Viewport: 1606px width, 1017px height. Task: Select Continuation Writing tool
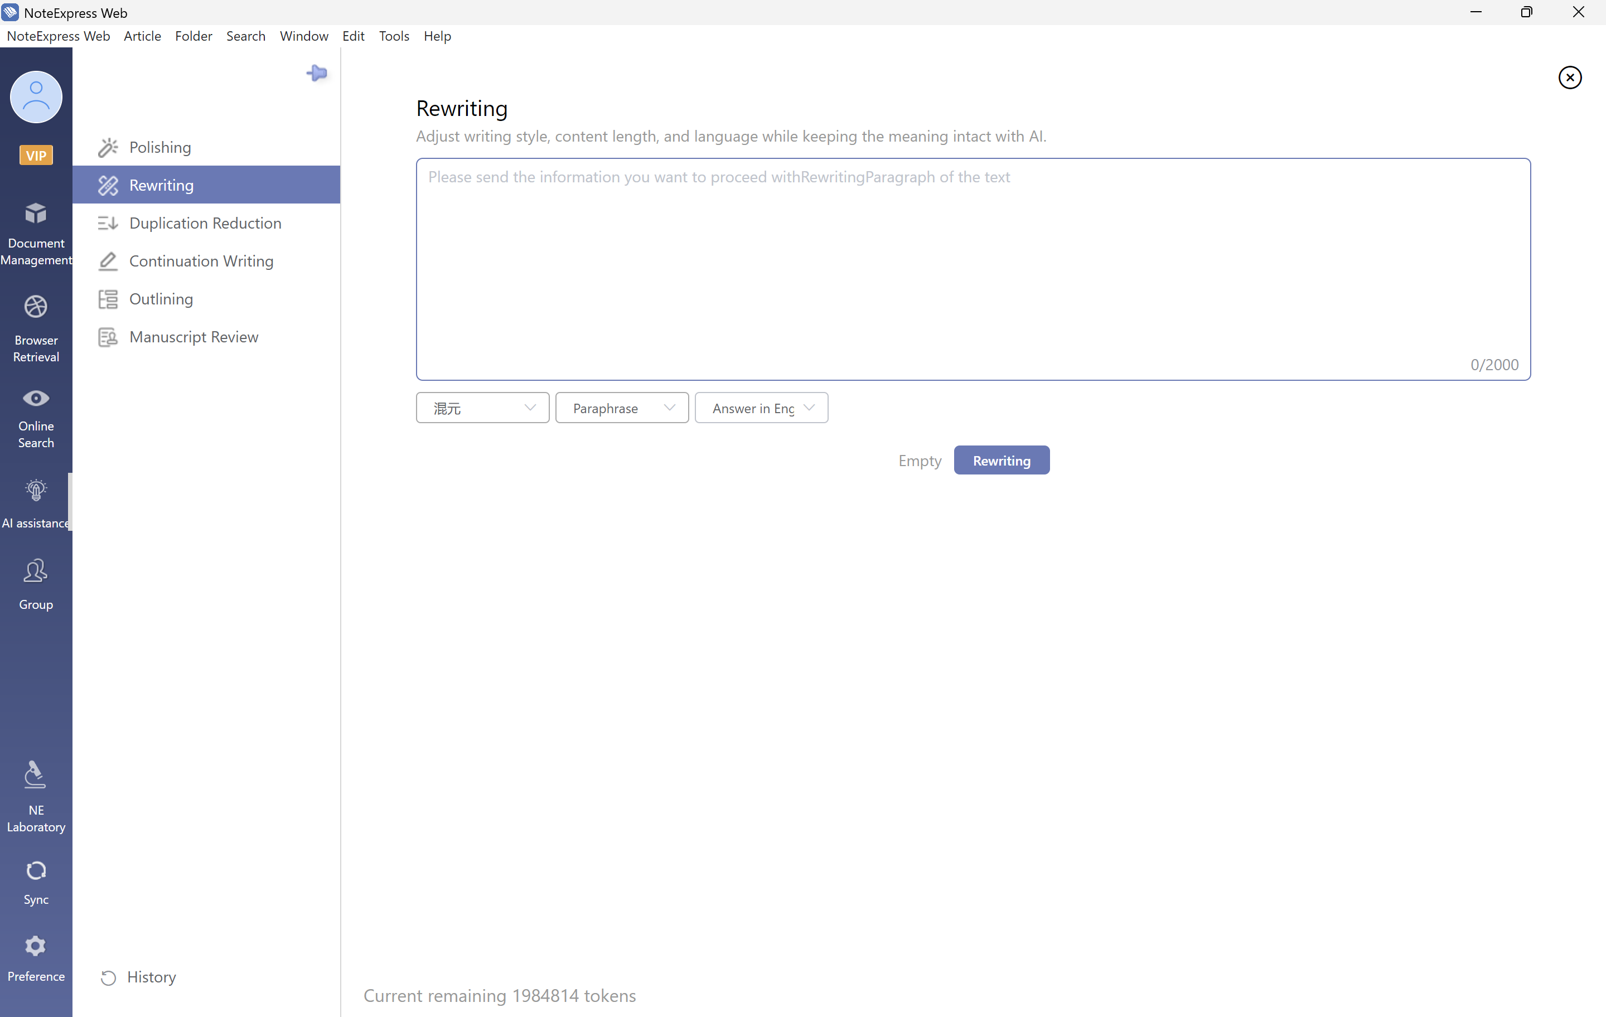(207, 261)
